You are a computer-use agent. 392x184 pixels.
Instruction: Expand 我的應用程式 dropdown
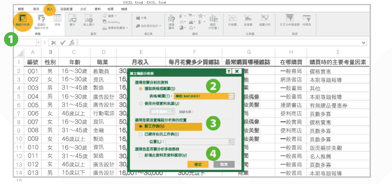coord(160,26)
